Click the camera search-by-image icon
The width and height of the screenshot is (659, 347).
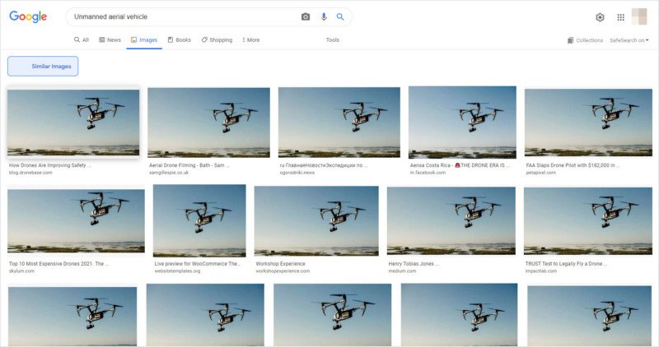(306, 16)
